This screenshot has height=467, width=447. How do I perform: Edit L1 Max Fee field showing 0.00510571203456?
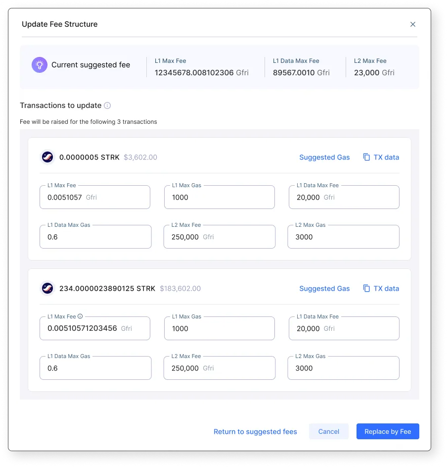pyautogui.click(x=95, y=328)
